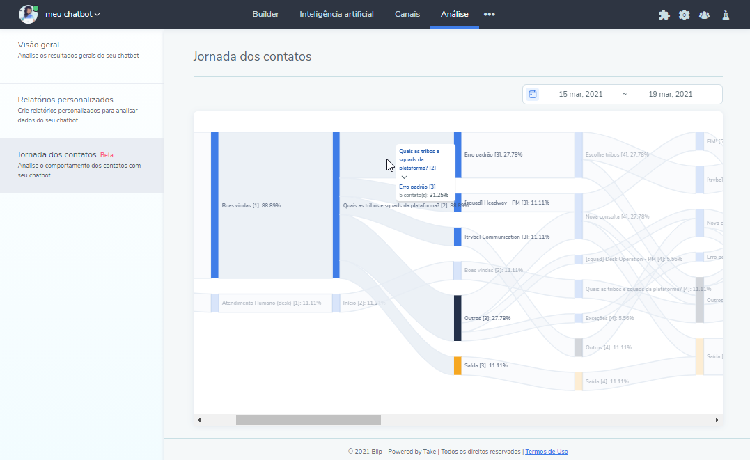Click the puzzle piece extensions icon
The height and width of the screenshot is (460, 750).
coord(664,15)
